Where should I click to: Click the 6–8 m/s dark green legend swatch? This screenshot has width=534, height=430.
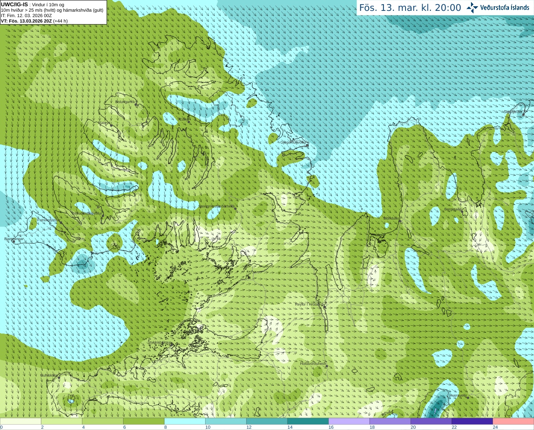(144, 421)
